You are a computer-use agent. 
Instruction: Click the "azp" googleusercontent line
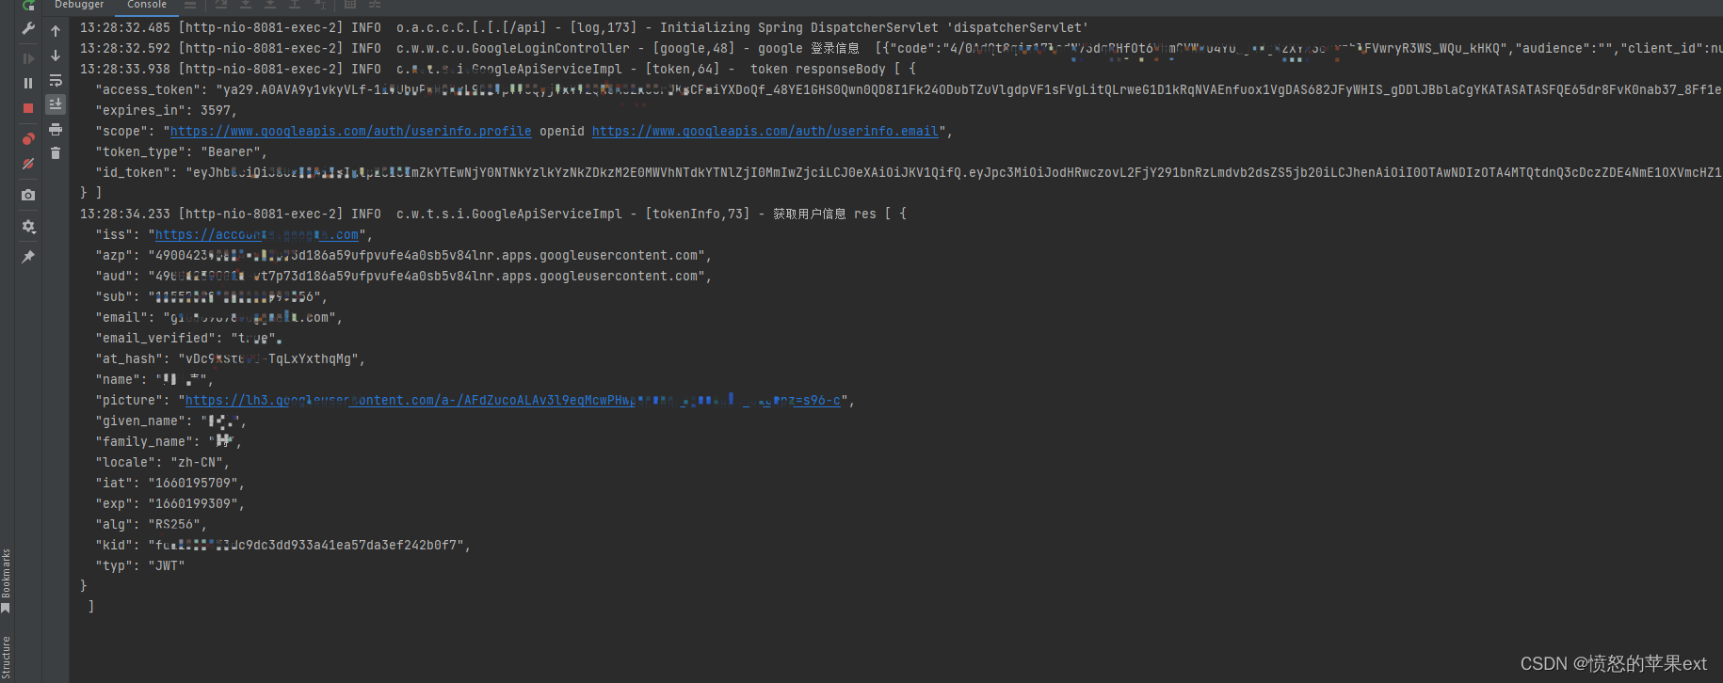click(x=403, y=255)
